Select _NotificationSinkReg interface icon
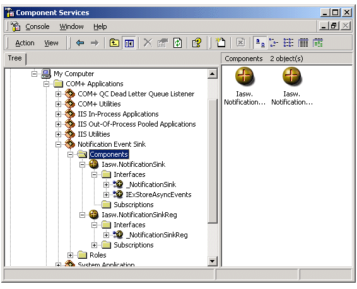The height and width of the screenshot is (289, 357). (118, 234)
